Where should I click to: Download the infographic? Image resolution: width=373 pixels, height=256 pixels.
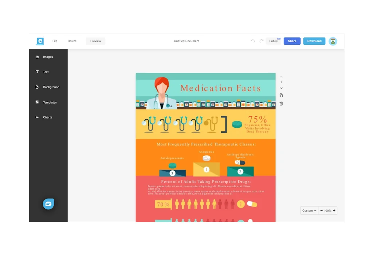(x=314, y=41)
